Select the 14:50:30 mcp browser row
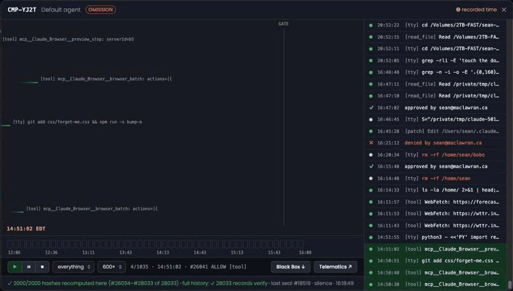 435,285
